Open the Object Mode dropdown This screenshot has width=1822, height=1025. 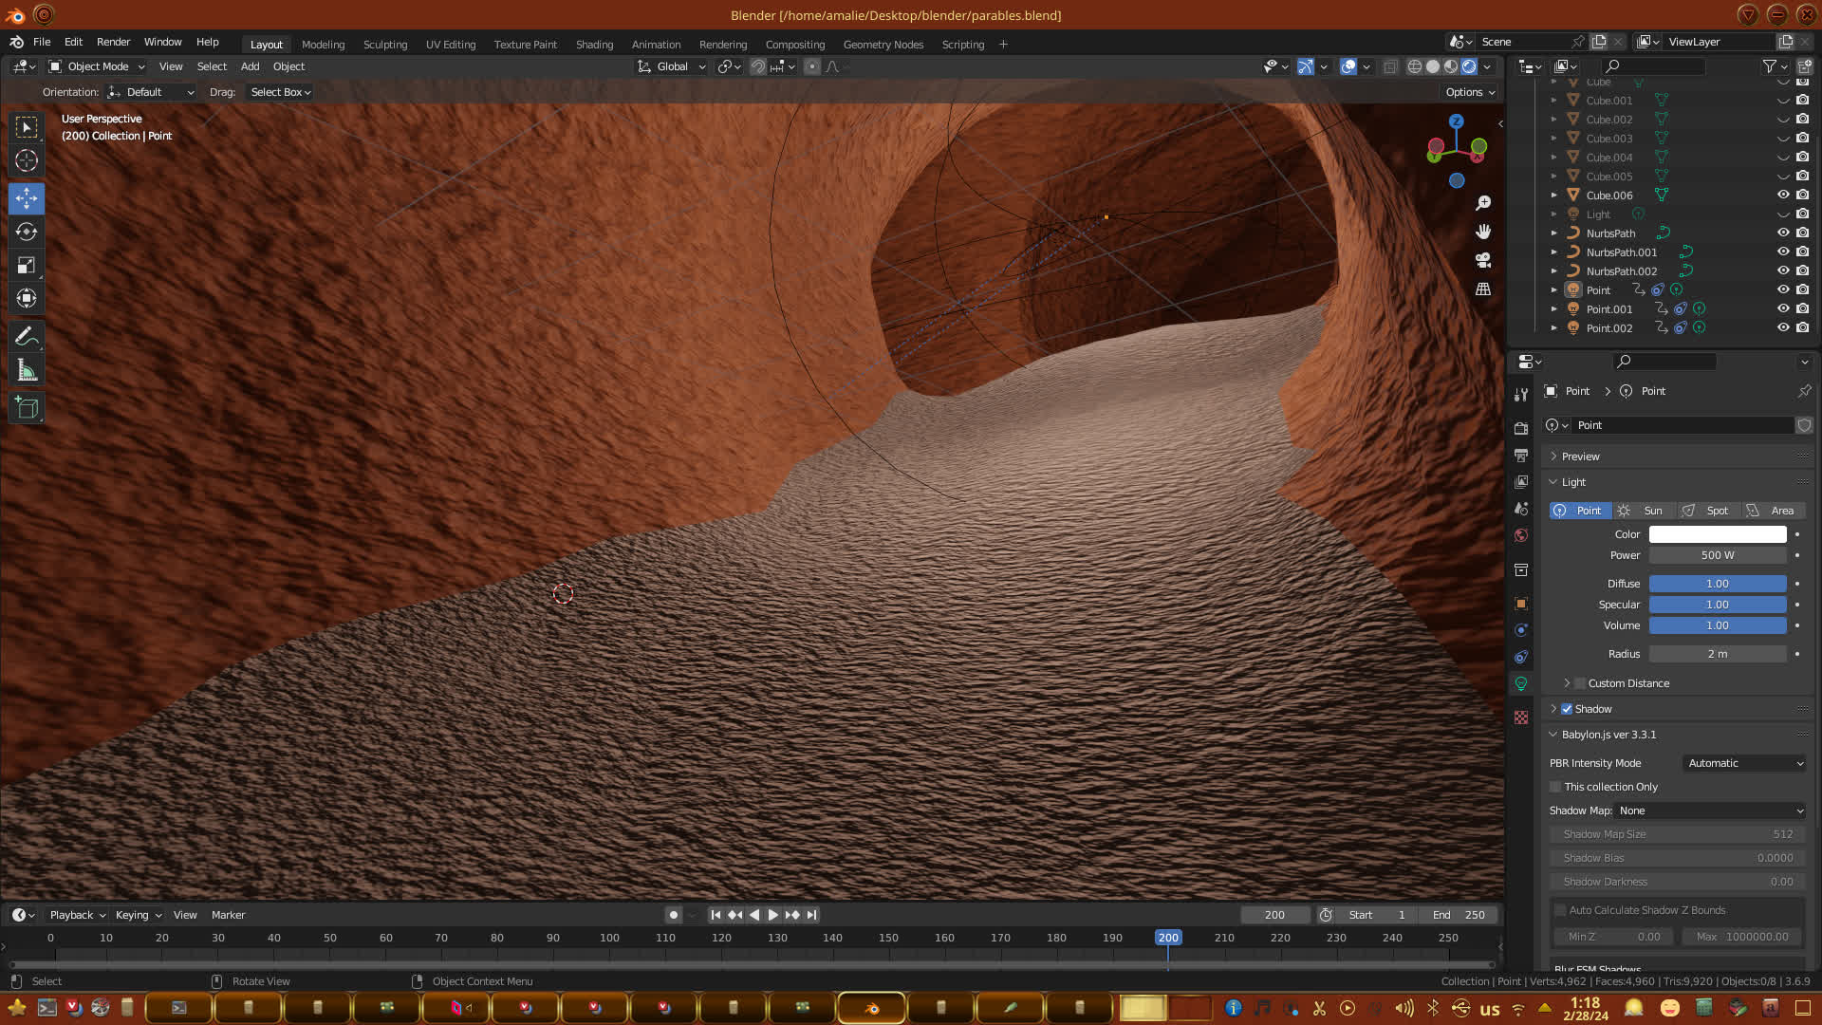[x=97, y=66]
